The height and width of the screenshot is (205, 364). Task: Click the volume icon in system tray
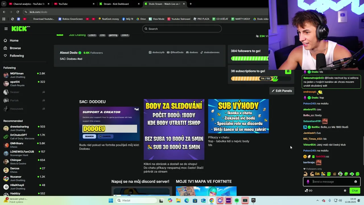(341, 200)
